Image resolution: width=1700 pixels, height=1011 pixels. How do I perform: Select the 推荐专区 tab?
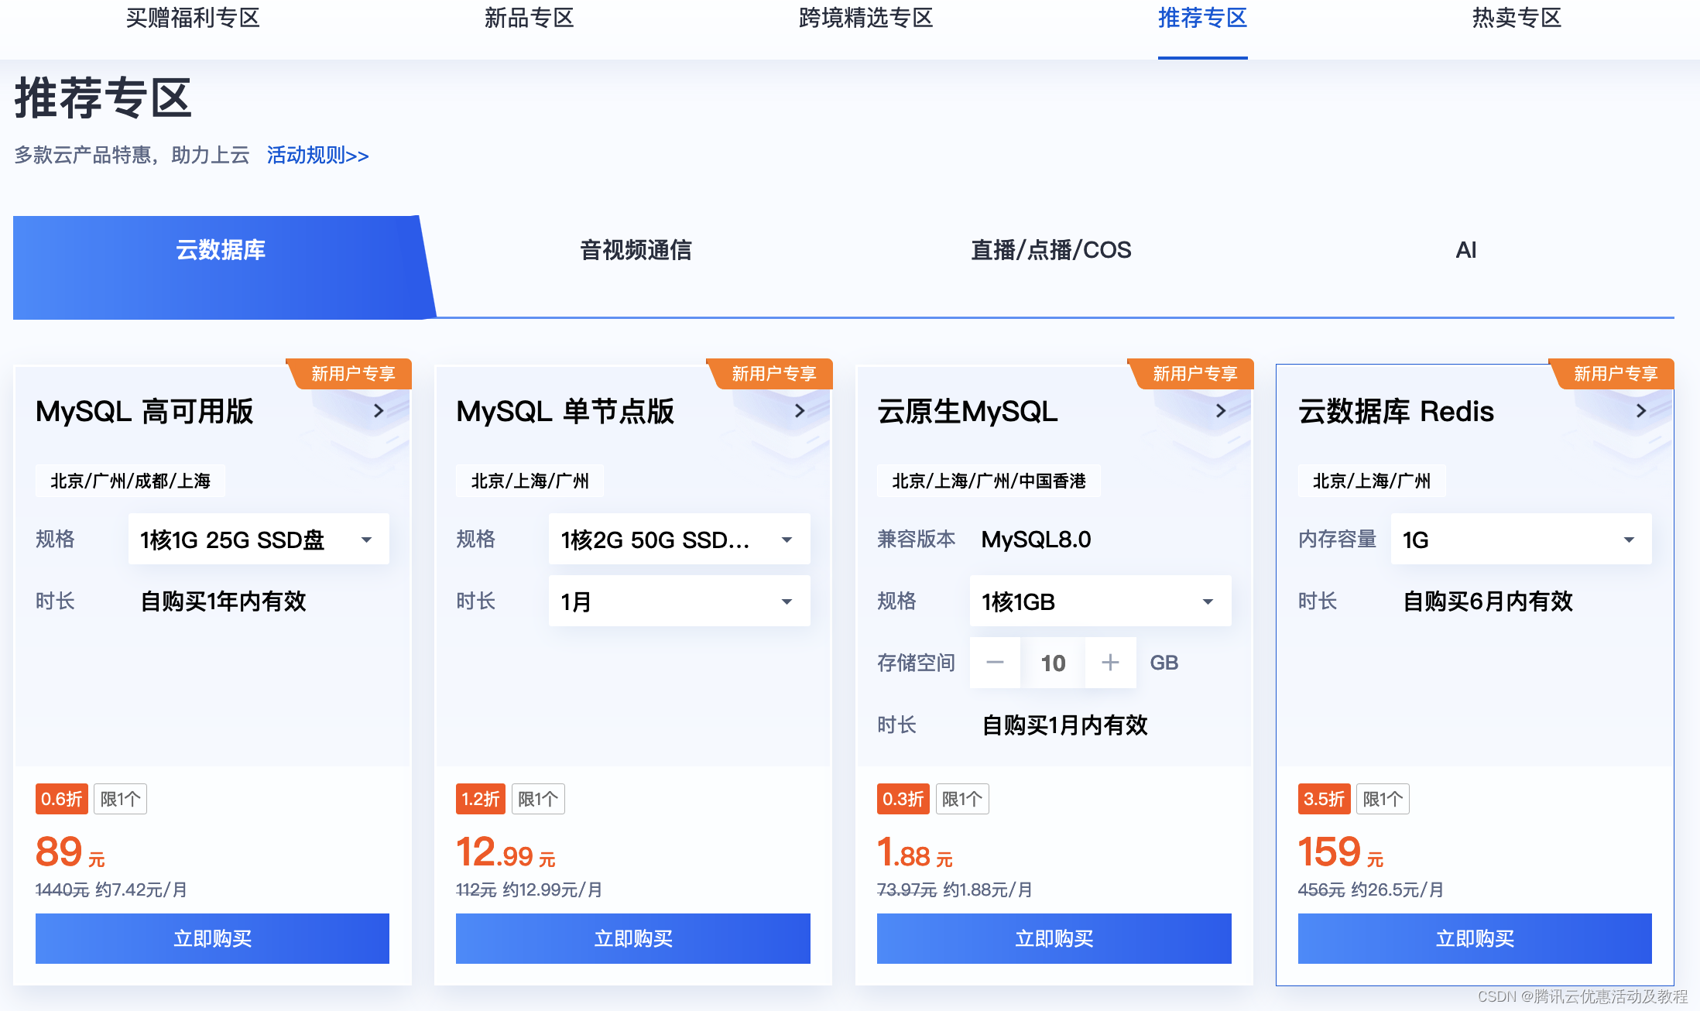(1202, 18)
